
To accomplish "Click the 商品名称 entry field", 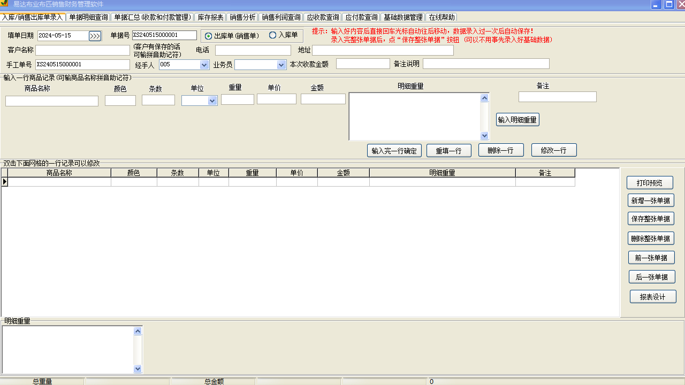I will [x=52, y=101].
